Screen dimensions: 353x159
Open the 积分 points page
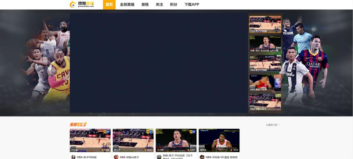pos(174,5)
